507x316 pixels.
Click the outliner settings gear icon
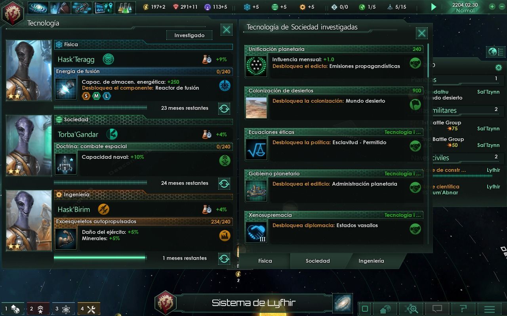(499, 68)
